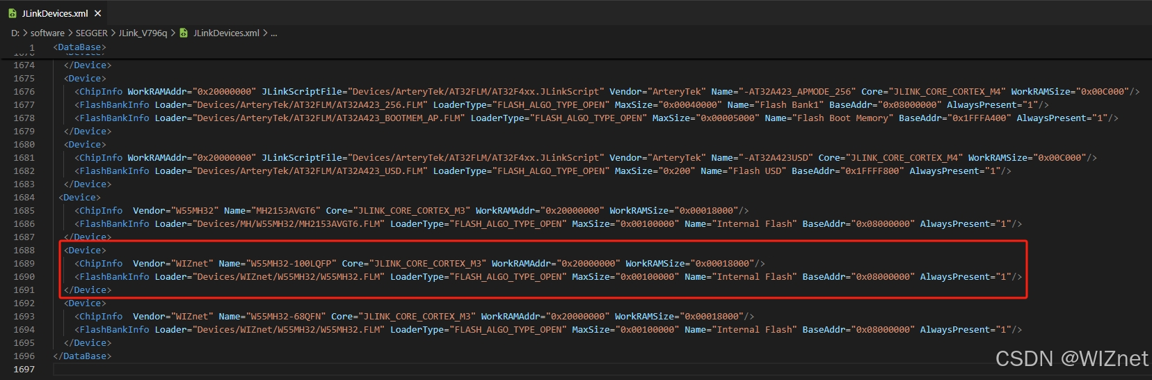The width and height of the screenshot is (1152, 380).
Task: Open the D: drive breadcrumb
Action: coord(15,33)
